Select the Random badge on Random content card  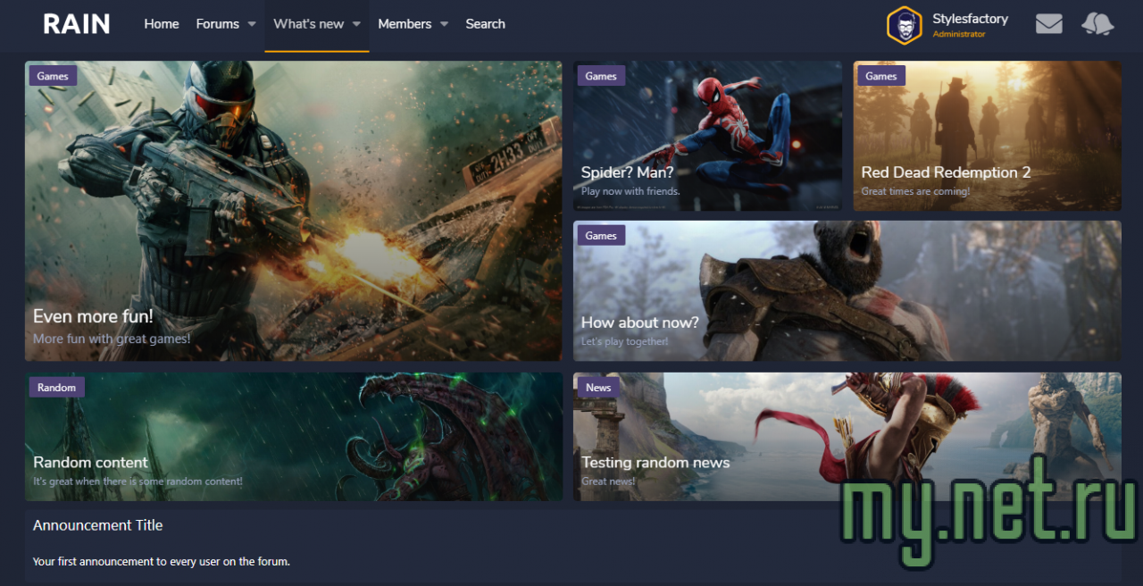56,387
